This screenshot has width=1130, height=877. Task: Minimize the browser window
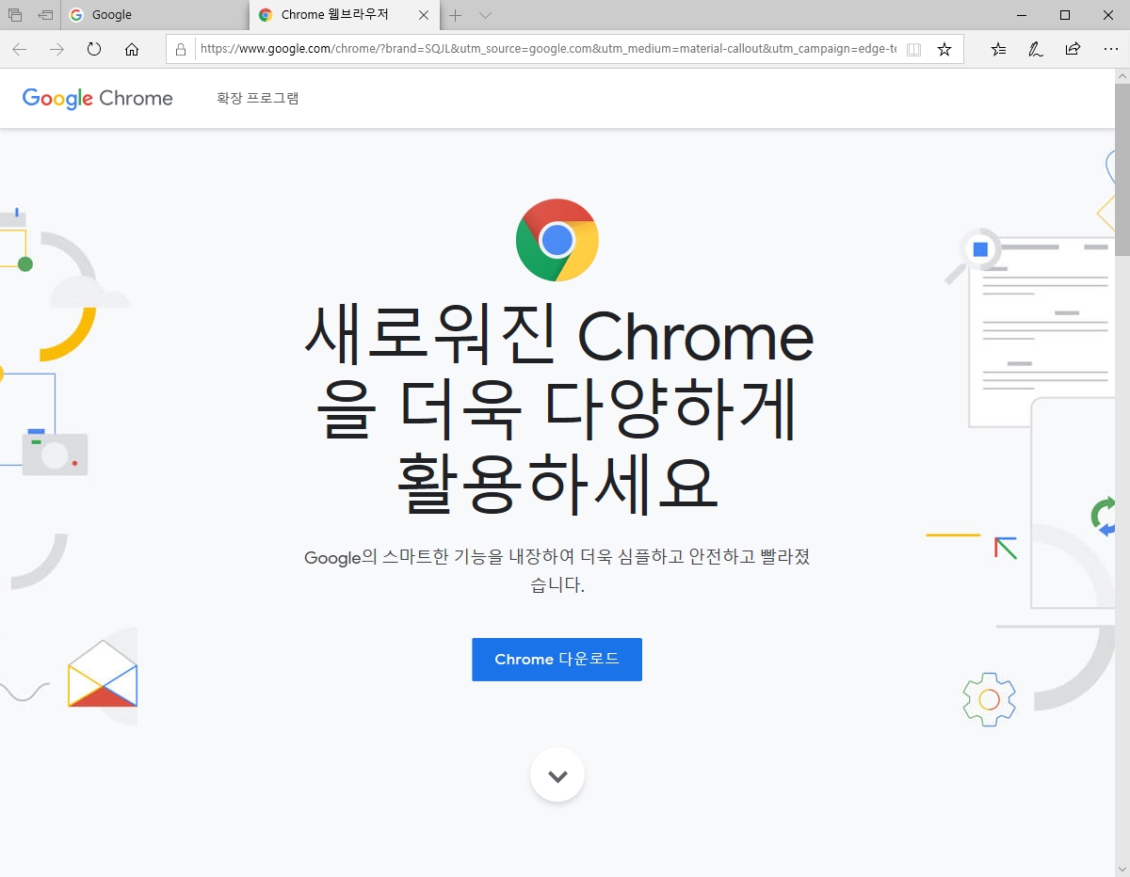(1022, 15)
